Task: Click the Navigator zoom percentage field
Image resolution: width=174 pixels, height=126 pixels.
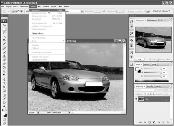Action: click(140, 59)
